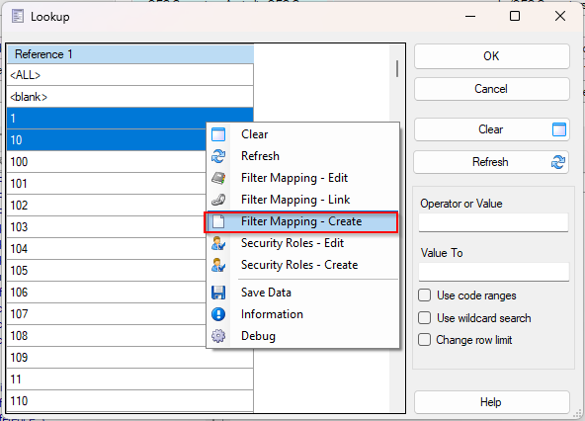Click the list's vertical scrollbar thumb
Screen dimensions: 585x421
[397, 68]
